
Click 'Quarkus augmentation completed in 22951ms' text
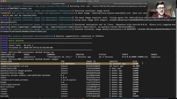(80, 36)
